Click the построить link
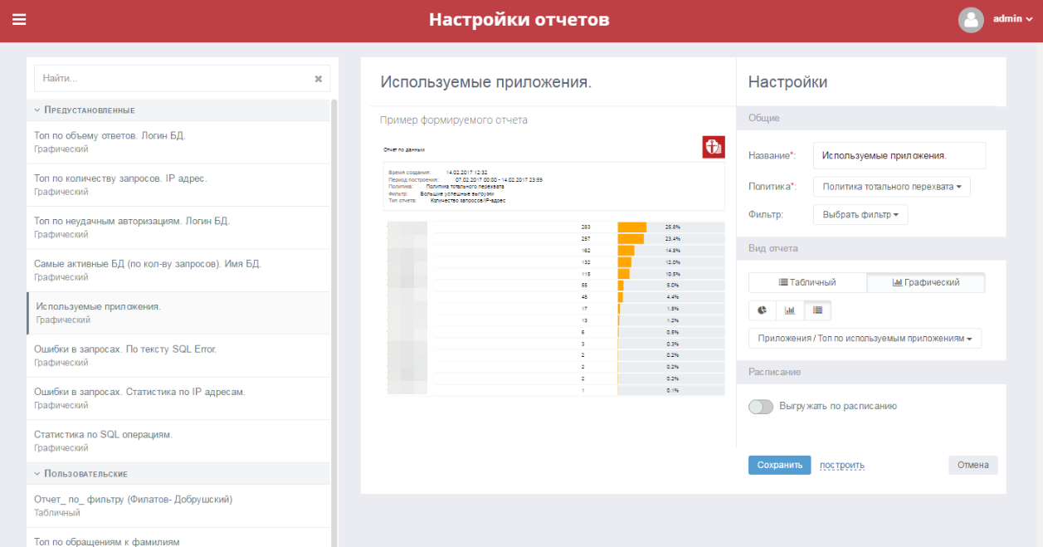Image resolution: width=1043 pixels, height=547 pixels. (x=842, y=465)
